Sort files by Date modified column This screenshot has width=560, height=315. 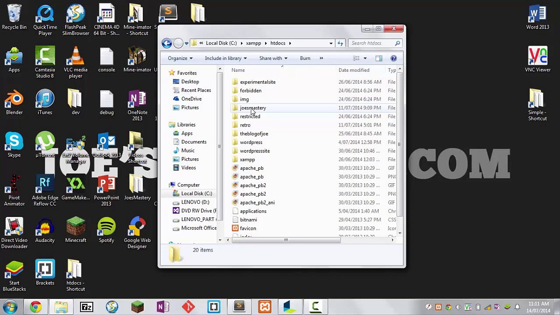[354, 70]
